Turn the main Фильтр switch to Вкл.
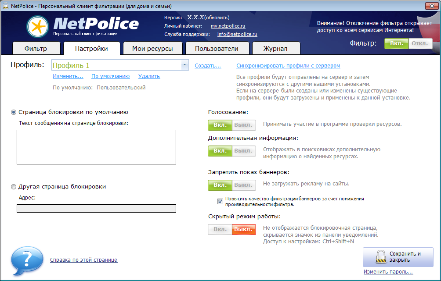The width and height of the screenshot is (441, 281). pos(397,43)
